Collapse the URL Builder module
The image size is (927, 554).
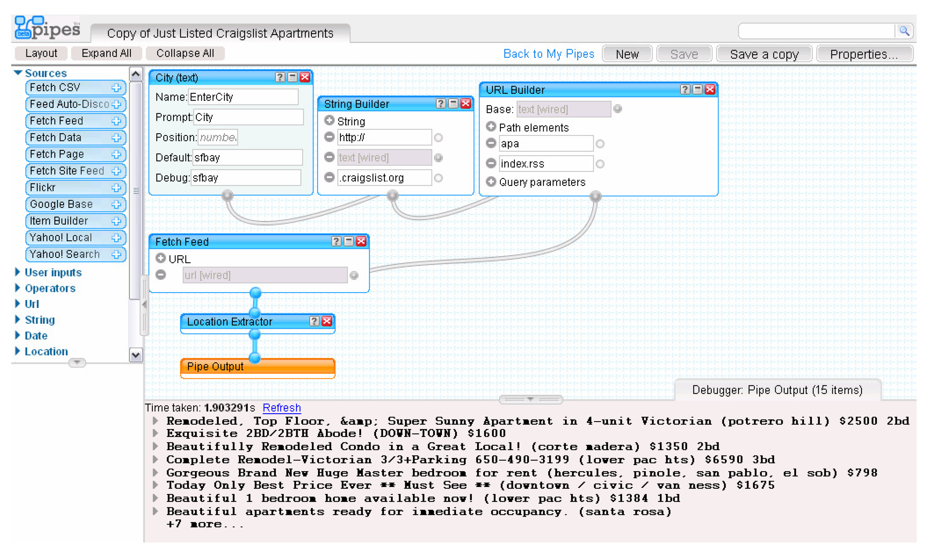[697, 90]
